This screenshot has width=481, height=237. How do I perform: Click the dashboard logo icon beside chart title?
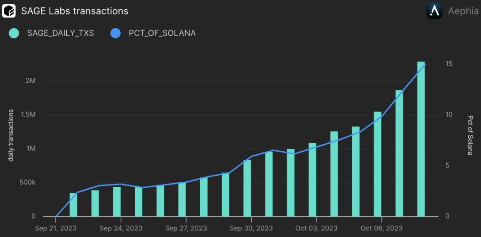click(x=9, y=10)
